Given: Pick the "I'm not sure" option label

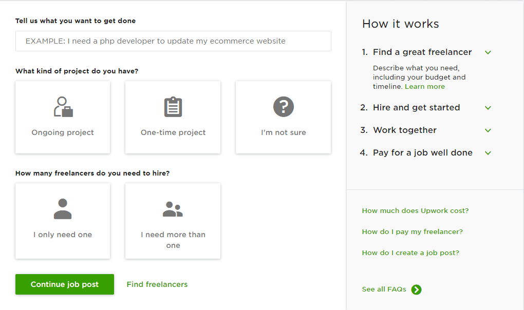Looking at the screenshot, I should [283, 132].
